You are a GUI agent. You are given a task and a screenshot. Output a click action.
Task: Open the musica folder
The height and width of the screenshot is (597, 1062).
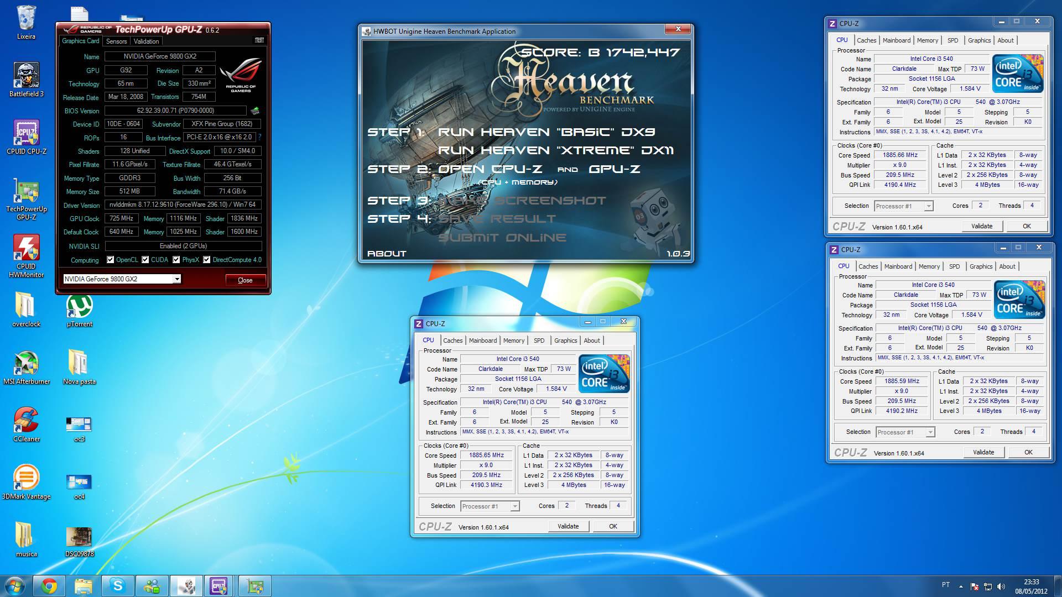coord(26,540)
